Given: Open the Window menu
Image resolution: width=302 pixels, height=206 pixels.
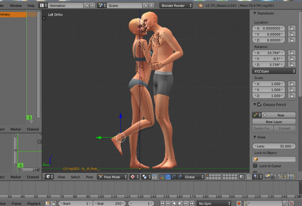Looking at the screenshot, I should 16,6.
